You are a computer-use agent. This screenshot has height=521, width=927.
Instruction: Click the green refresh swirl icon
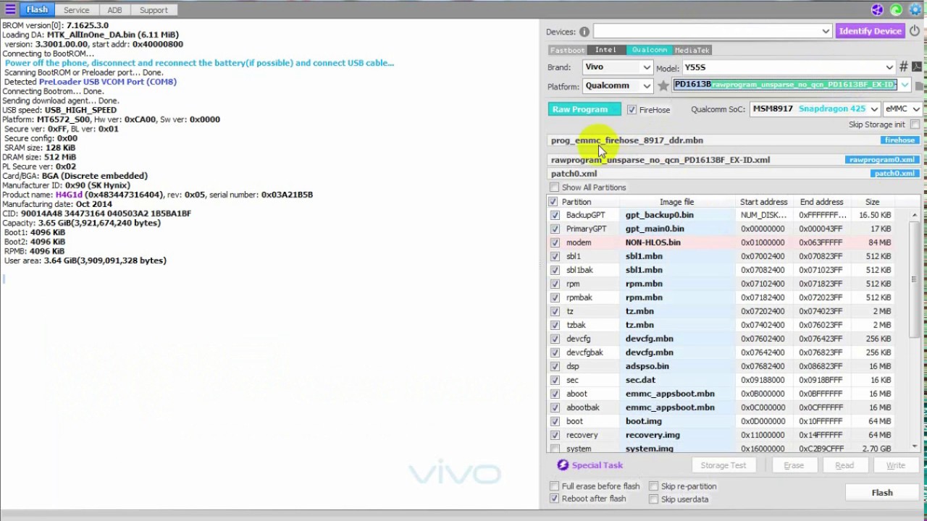point(896,10)
